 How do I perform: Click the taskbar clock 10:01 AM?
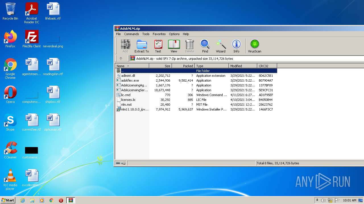pyautogui.click(x=349, y=200)
